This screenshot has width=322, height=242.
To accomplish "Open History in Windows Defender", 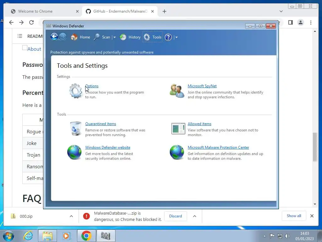I will (x=130, y=37).
